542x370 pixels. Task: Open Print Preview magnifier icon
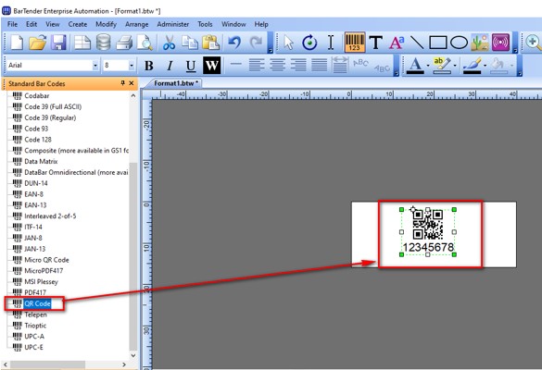pos(145,43)
